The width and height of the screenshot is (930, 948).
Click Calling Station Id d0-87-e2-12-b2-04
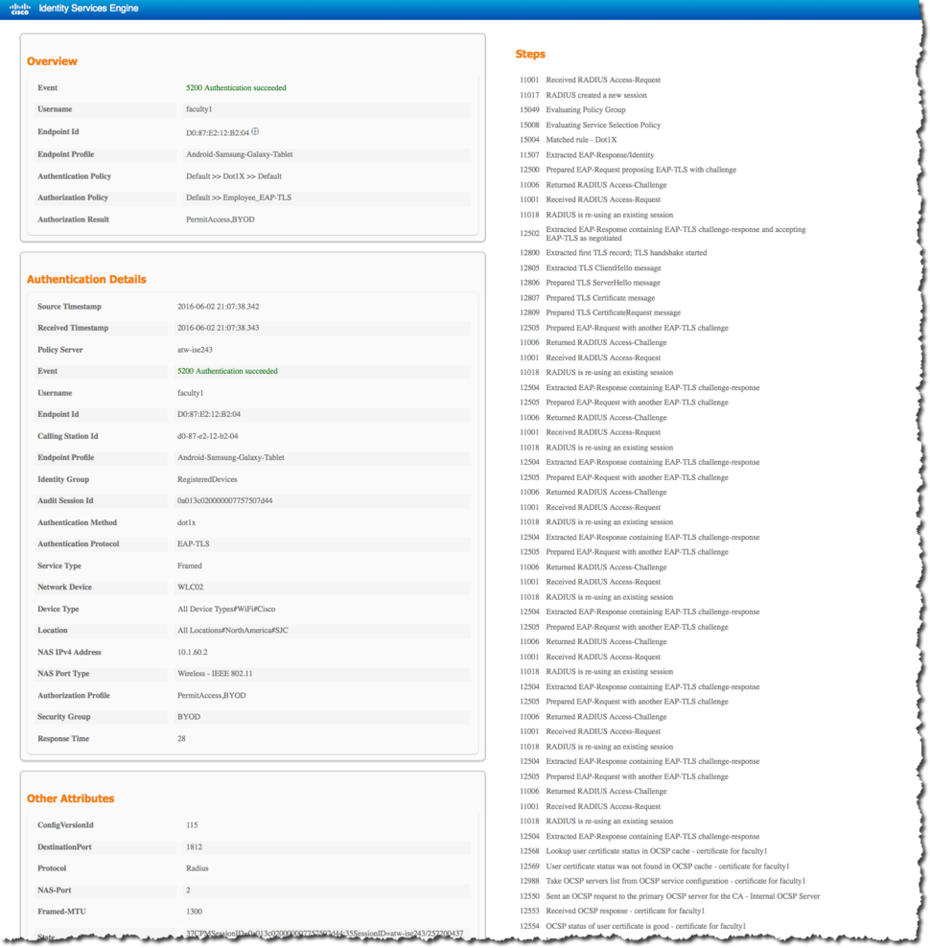pyautogui.click(x=207, y=436)
